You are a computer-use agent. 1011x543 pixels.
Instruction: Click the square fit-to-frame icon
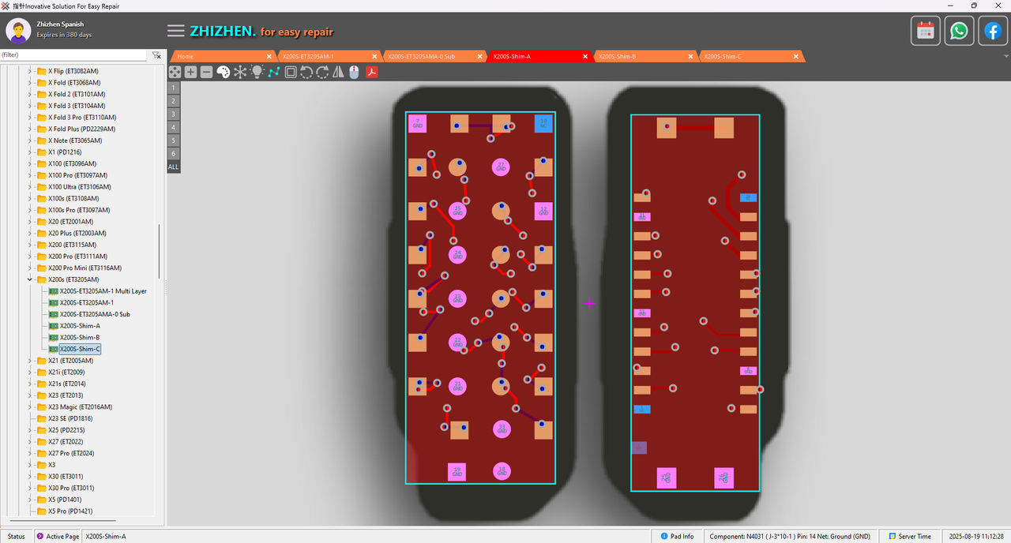291,72
